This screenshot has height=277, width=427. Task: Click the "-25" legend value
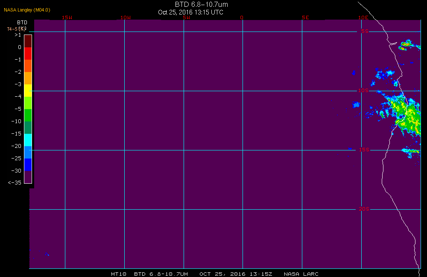pos(16,158)
